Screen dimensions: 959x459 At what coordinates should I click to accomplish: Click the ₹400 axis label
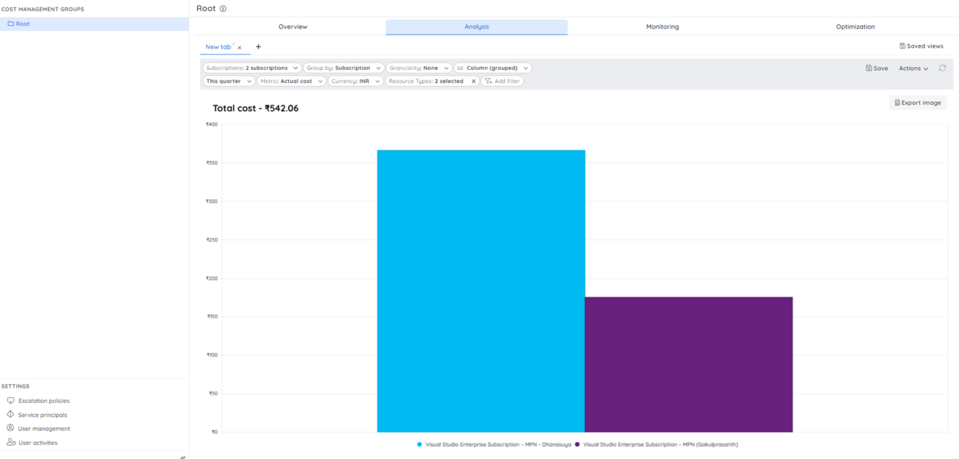pos(212,124)
